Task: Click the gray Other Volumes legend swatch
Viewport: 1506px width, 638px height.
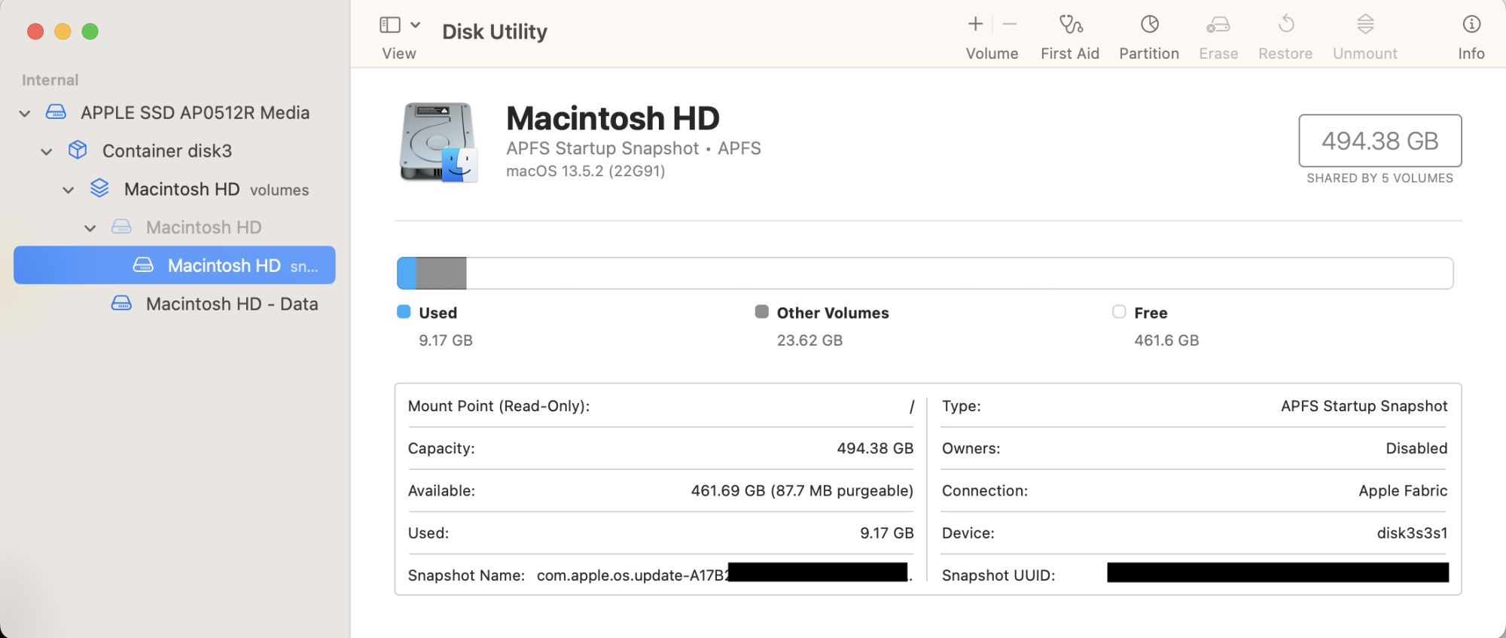Action: [x=762, y=312]
